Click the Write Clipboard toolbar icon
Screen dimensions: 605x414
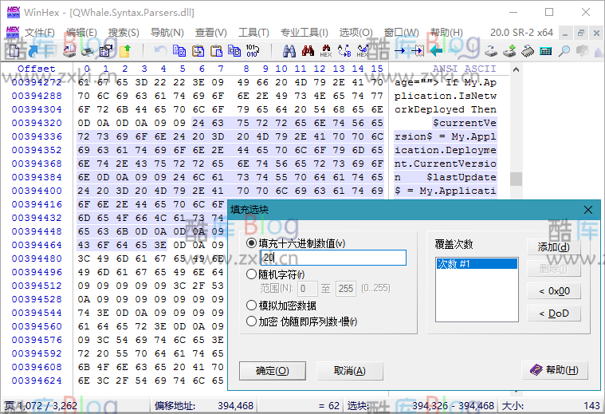(198, 50)
